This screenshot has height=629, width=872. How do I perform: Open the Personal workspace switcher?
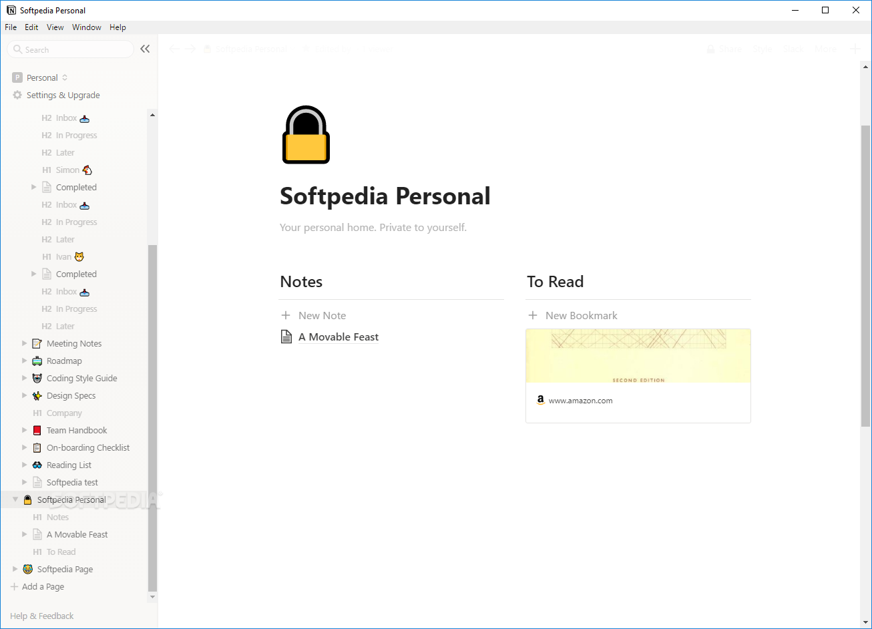41,77
